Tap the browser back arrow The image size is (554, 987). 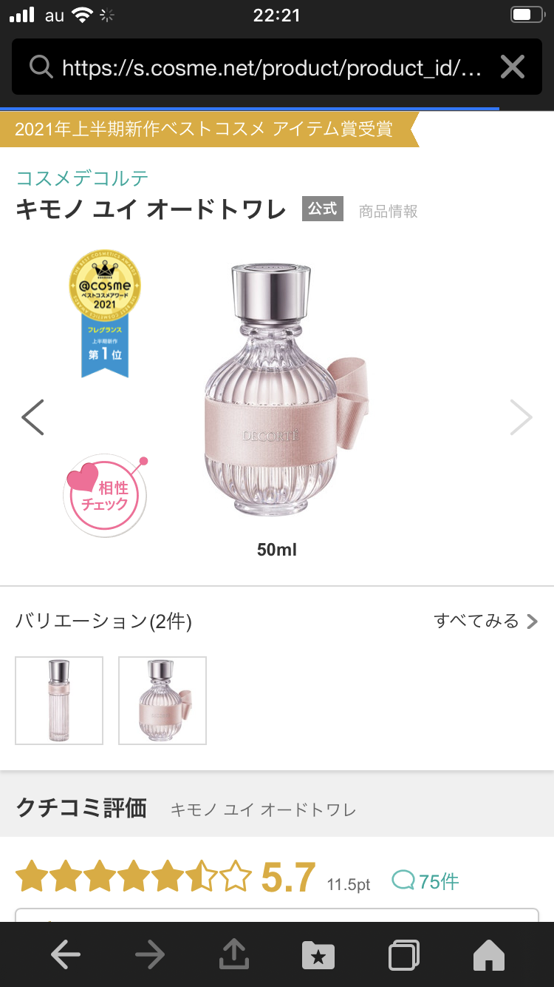[66, 955]
